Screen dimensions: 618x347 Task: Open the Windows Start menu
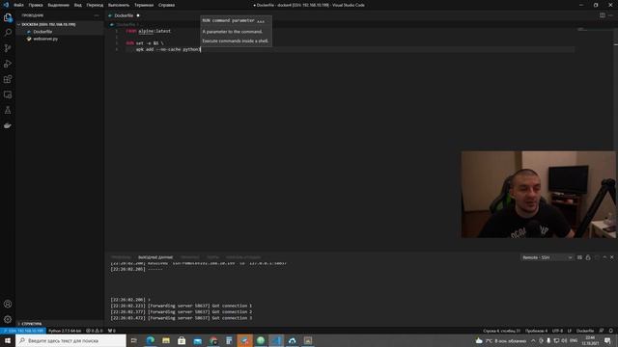pos(8,340)
